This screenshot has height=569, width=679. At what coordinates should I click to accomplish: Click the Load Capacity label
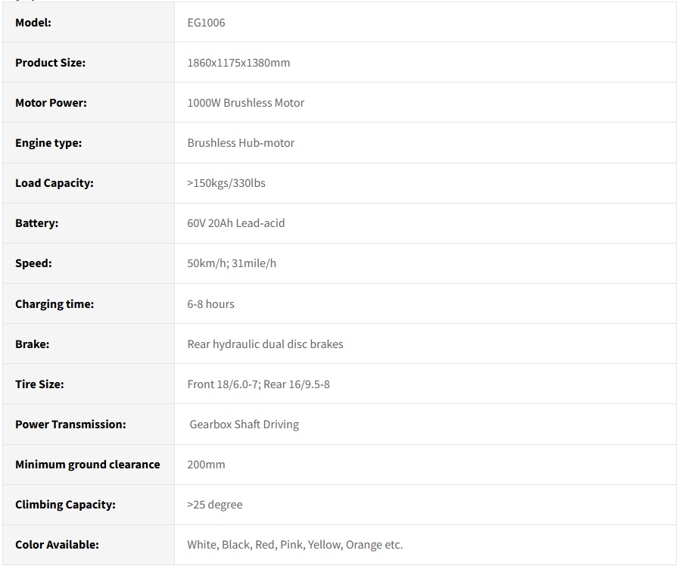click(55, 183)
